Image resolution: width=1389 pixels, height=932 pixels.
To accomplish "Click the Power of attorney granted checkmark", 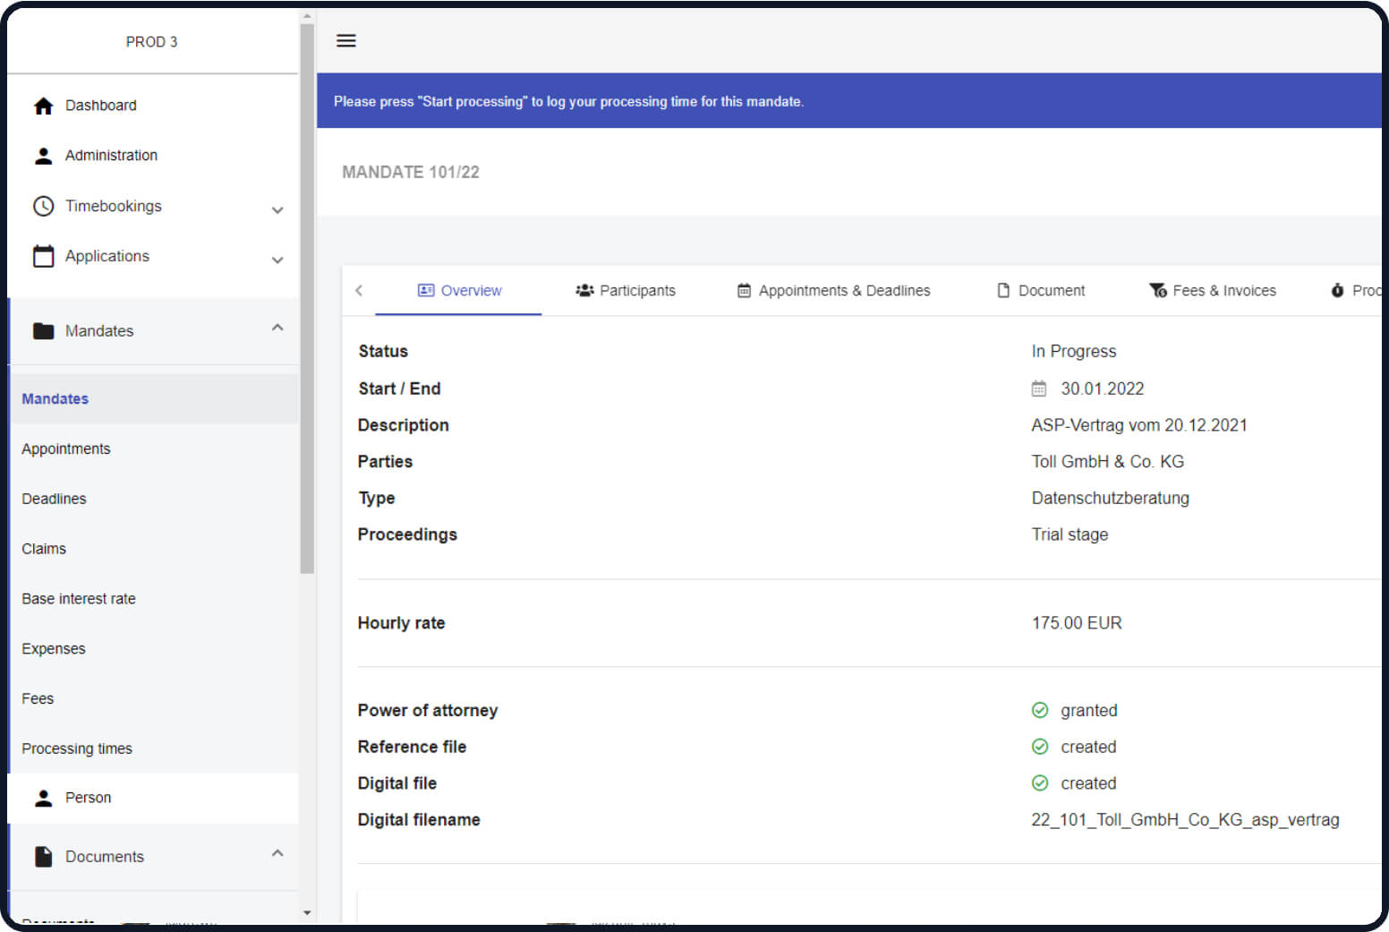I will click(1040, 710).
